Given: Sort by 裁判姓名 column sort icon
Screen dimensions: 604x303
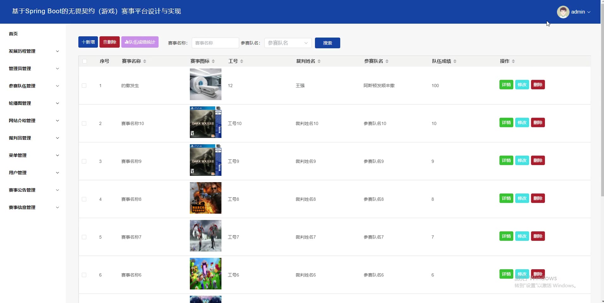Looking at the screenshot, I should point(319,61).
